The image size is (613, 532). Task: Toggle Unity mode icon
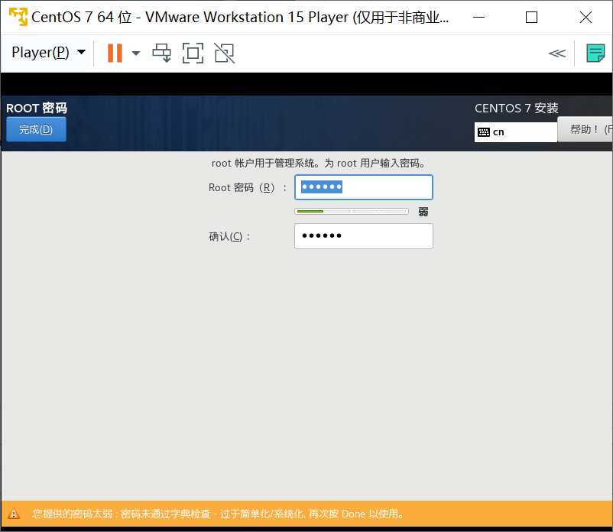pos(225,53)
